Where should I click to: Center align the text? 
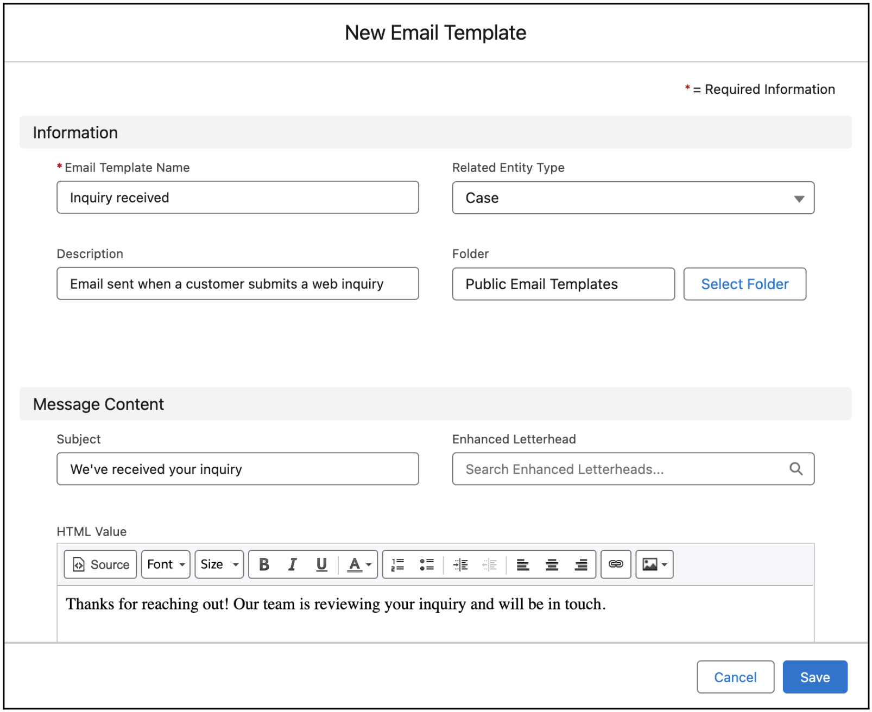[x=552, y=564]
